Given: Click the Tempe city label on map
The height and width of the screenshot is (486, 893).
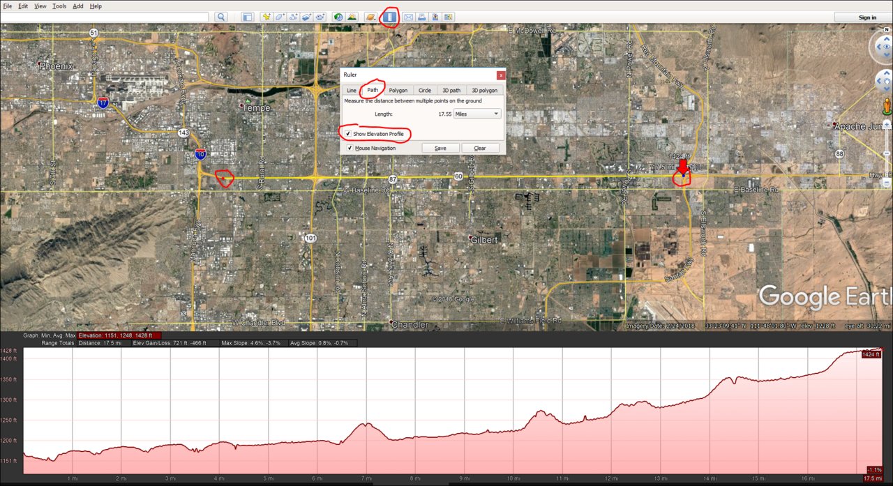Looking at the screenshot, I should [255, 107].
